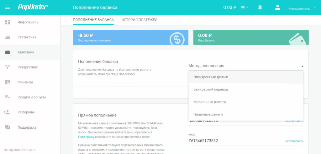Copy the WMR wallet number

[294, 121]
